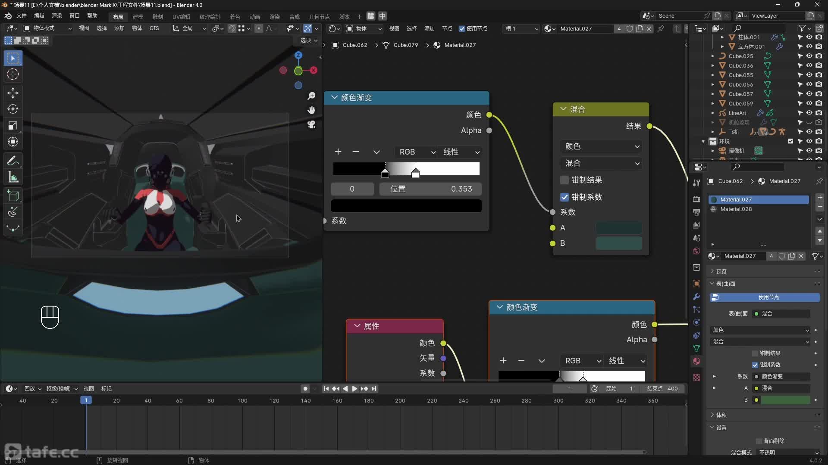Click the viewport pan hand icon
The width and height of the screenshot is (828, 465).
tap(311, 110)
